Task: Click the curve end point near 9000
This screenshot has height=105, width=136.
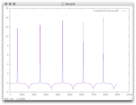Action: [117, 84]
